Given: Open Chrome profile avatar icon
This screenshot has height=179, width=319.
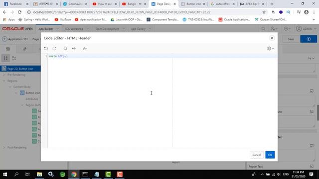Looking at the screenshot, I should [306, 12].
